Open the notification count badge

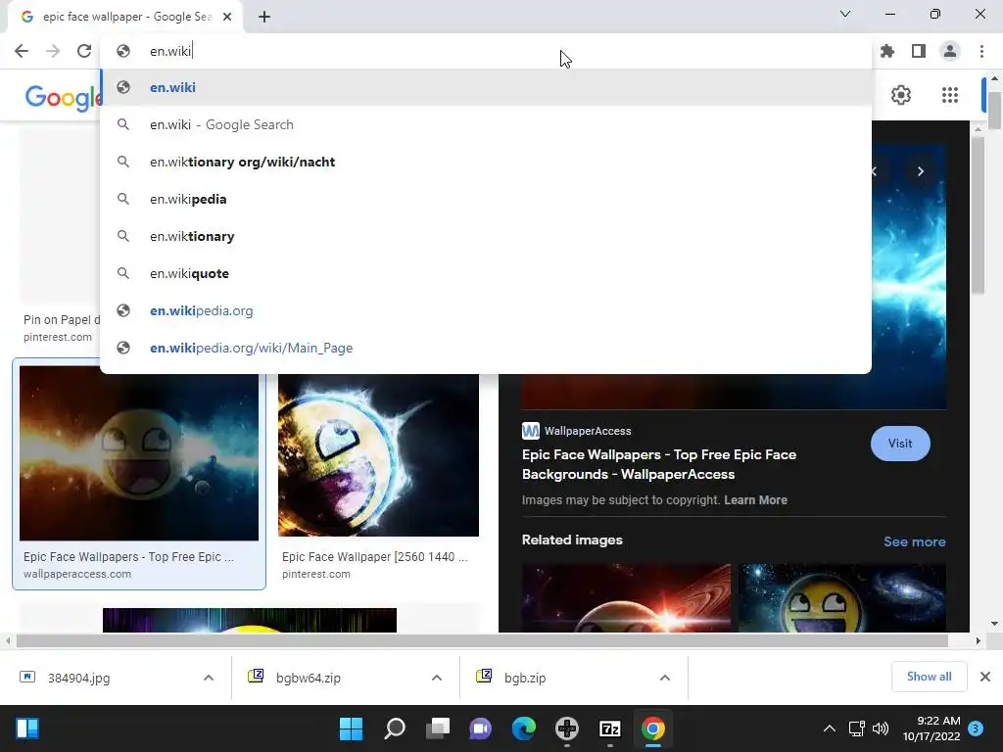(976, 728)
